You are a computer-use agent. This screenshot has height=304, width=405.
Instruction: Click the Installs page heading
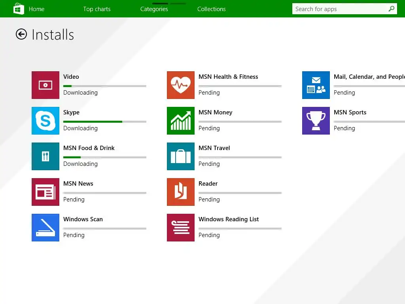click(x=53, y=35)
